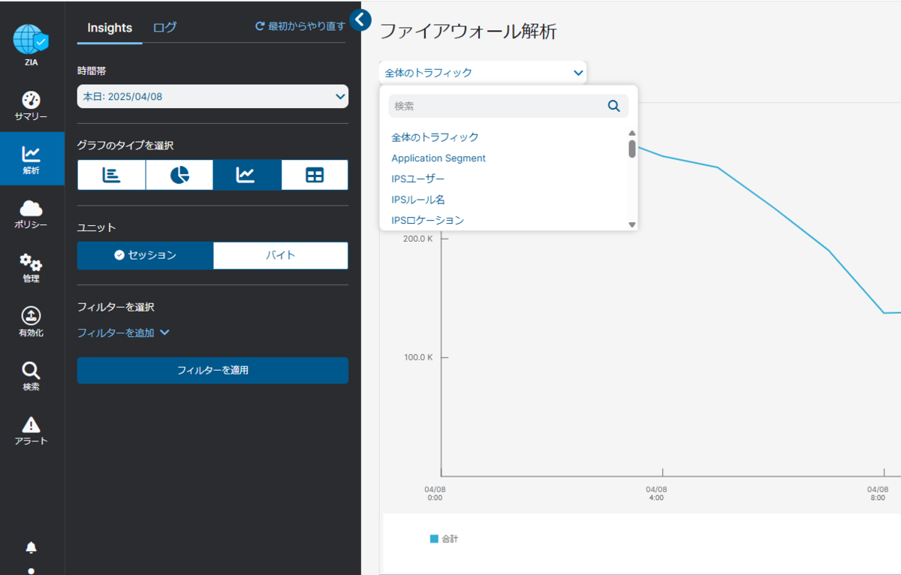Screen dimensions: 901x575
Task: Toggle the 合計 legend series
Action: [444, 539]
